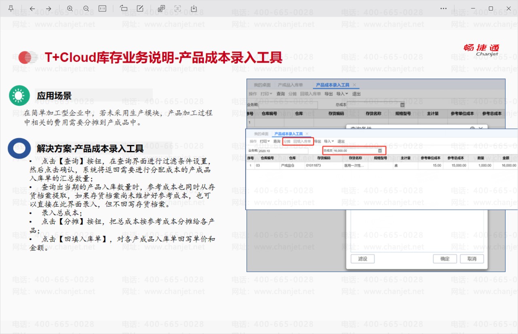The height and width of the screenshot is (334, 518).
Task: Maximize the image viewer window
Action: [491, 9]
